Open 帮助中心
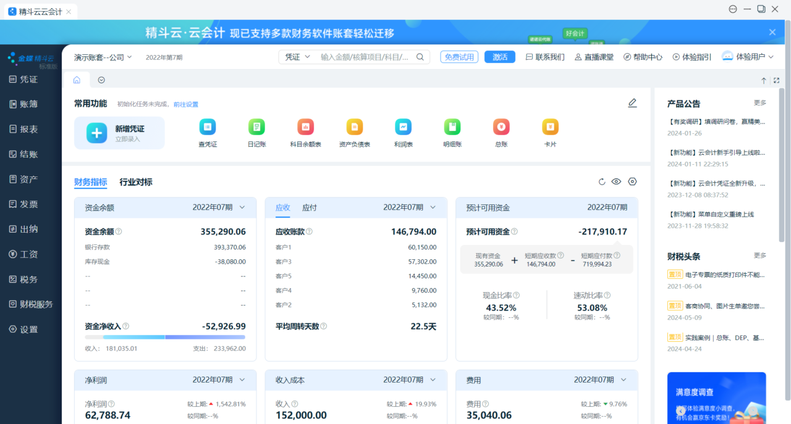 coord(643,57)
